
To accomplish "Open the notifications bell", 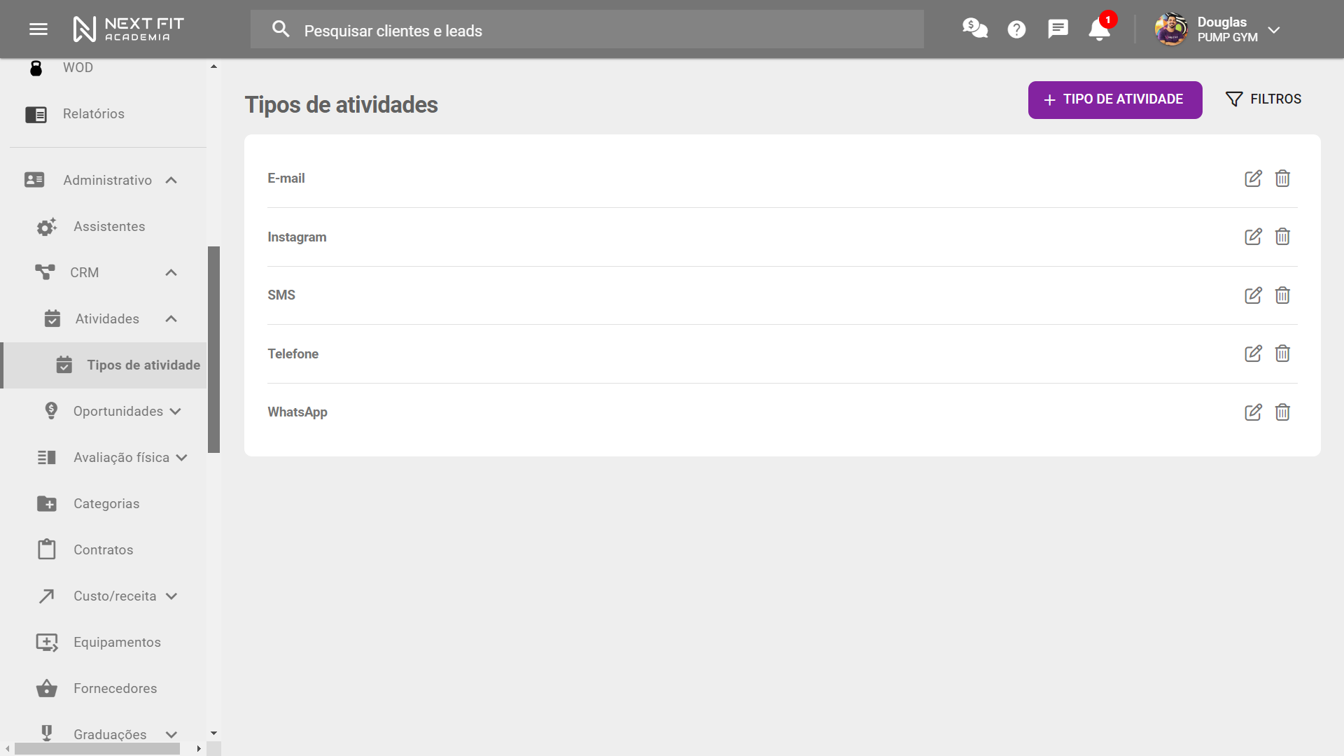I will pos(1099,29).
